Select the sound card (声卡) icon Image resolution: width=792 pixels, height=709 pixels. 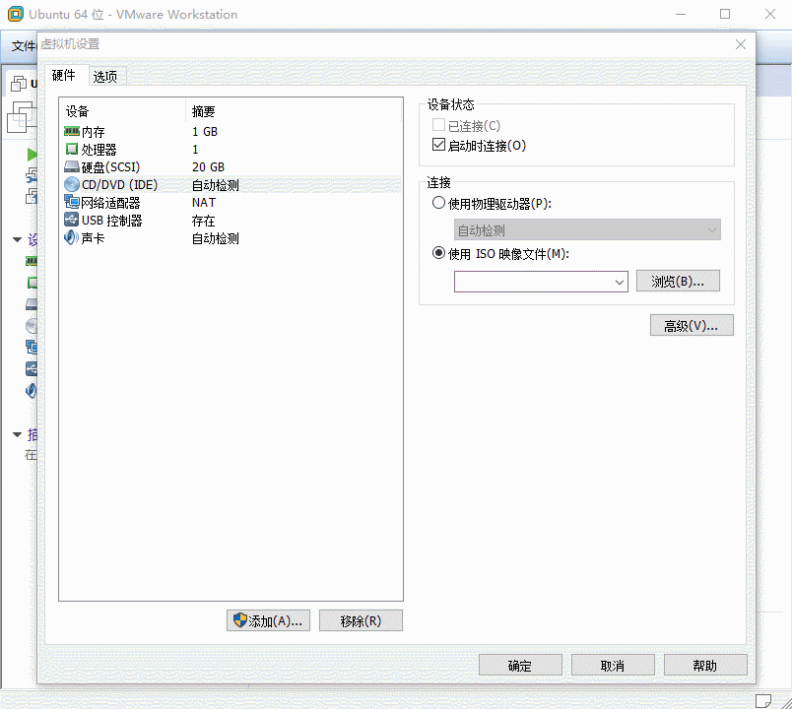click(71, 237)
